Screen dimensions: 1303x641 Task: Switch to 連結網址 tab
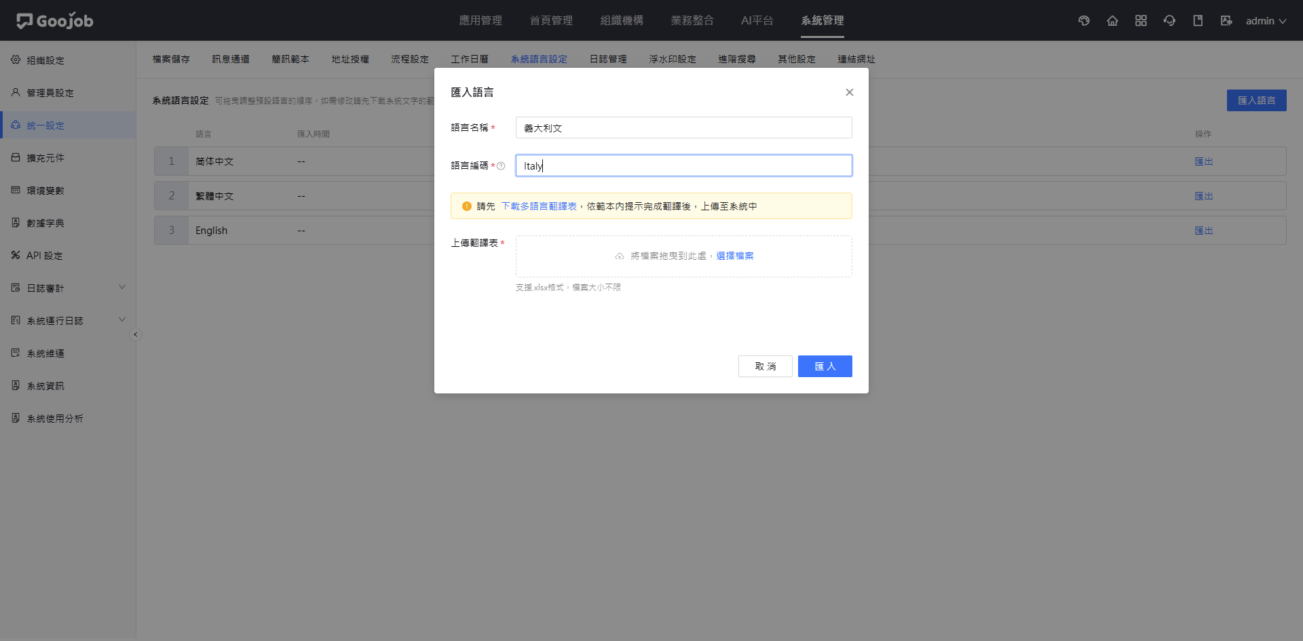point(856,59)
